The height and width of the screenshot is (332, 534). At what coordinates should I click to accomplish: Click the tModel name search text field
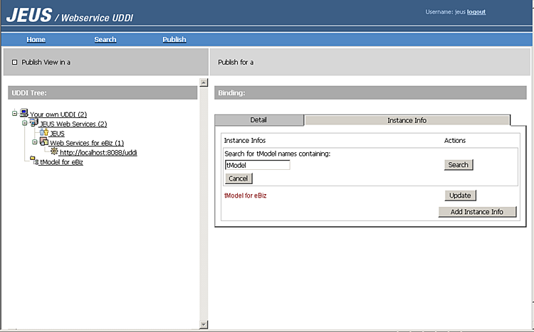(257, 165)
